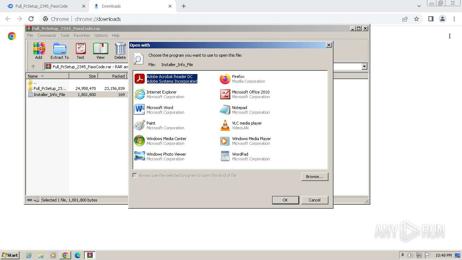Reload the Chrome page
The width and height of the screenshot is (462, 260).
click(31, 19)
